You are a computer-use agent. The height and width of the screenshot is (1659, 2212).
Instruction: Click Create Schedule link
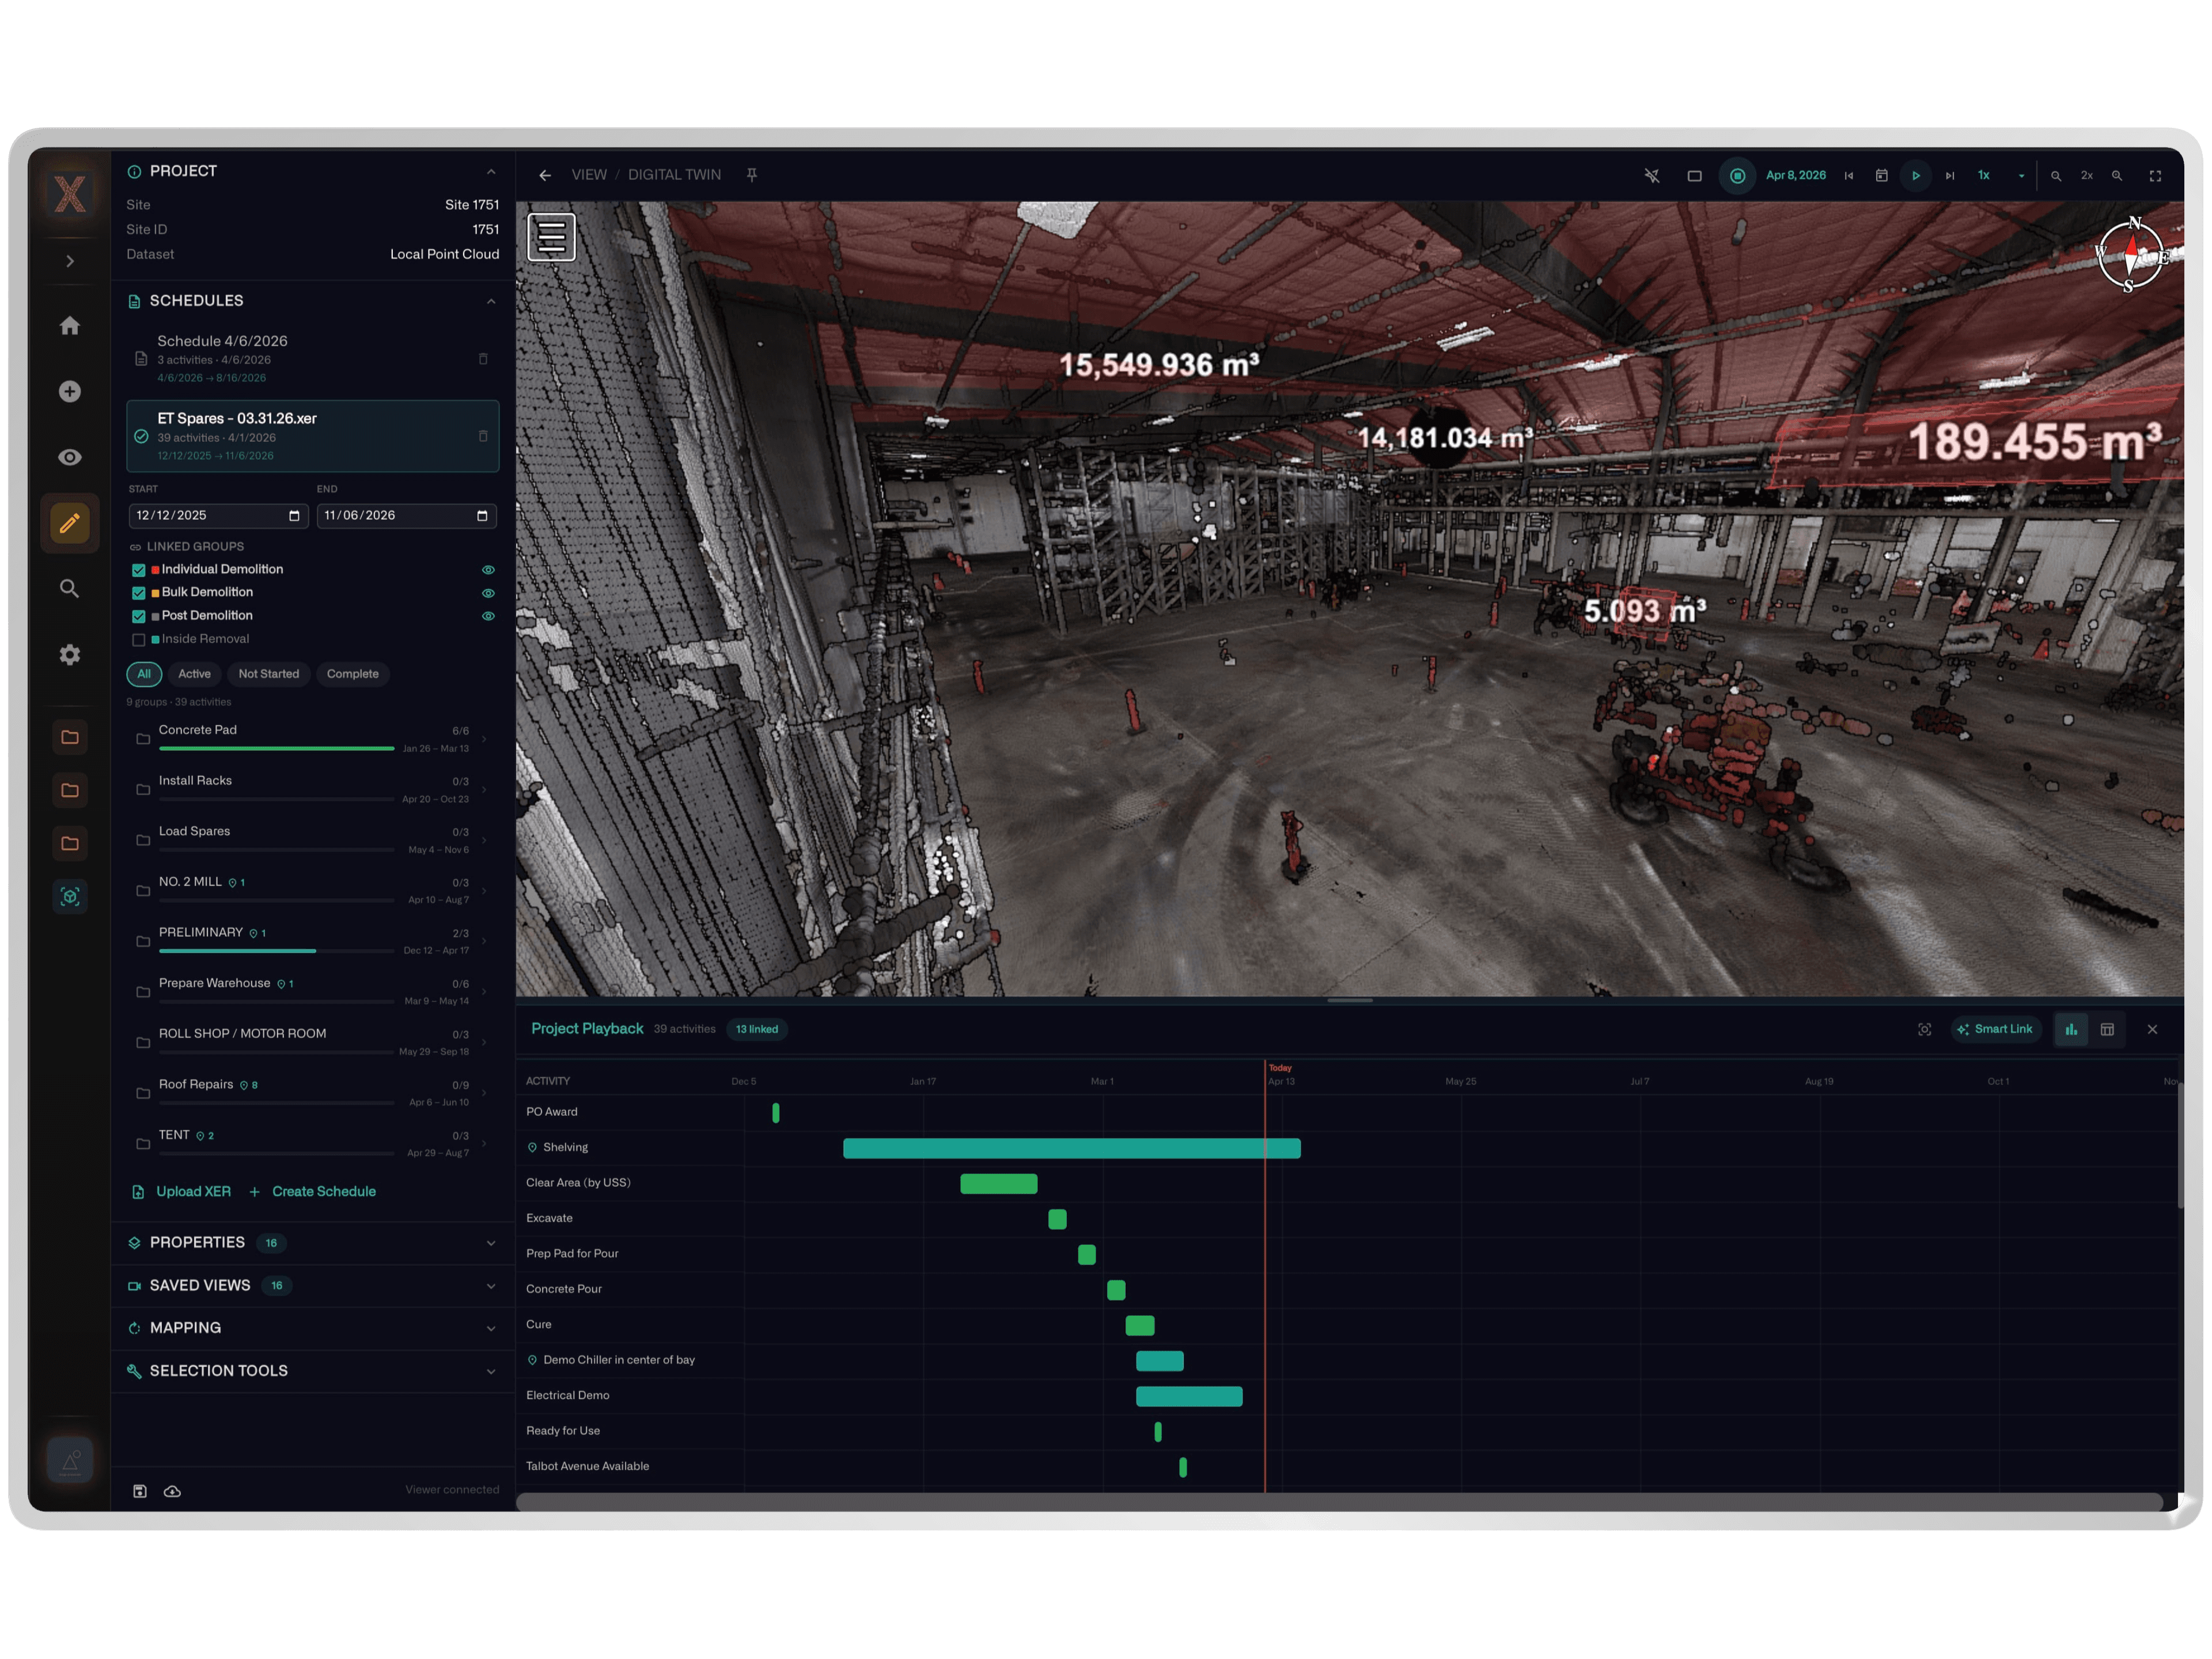[312, 1192]
